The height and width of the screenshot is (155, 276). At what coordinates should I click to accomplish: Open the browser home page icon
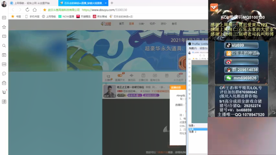pyautogui.click(x=35, y=10)
